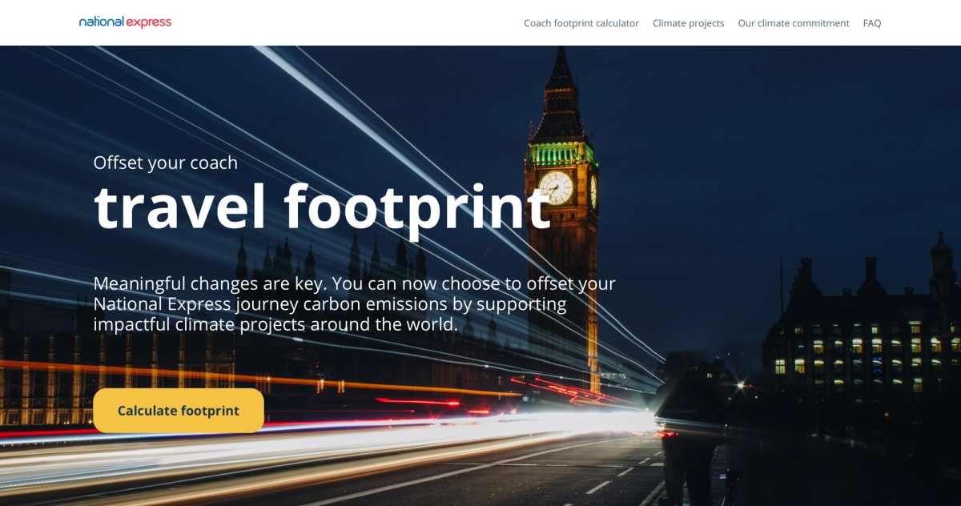
Task: Open the Coach footprint calculator page
Action: coord(581,23)
